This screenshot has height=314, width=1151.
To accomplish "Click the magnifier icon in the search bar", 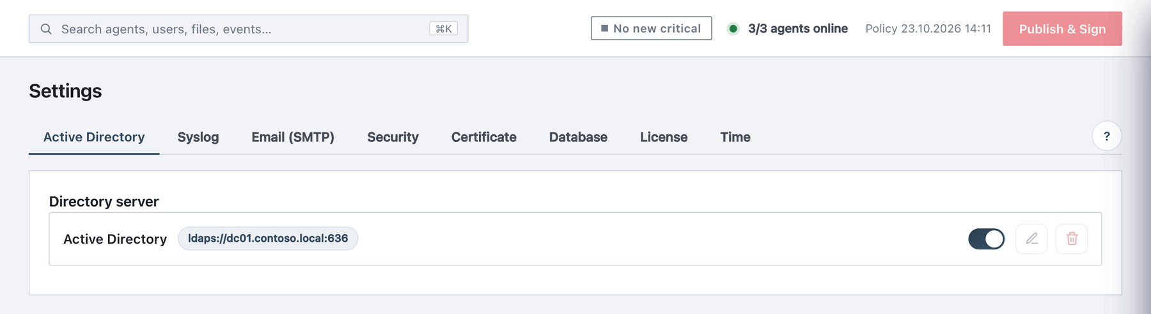I will coord(46,29).
